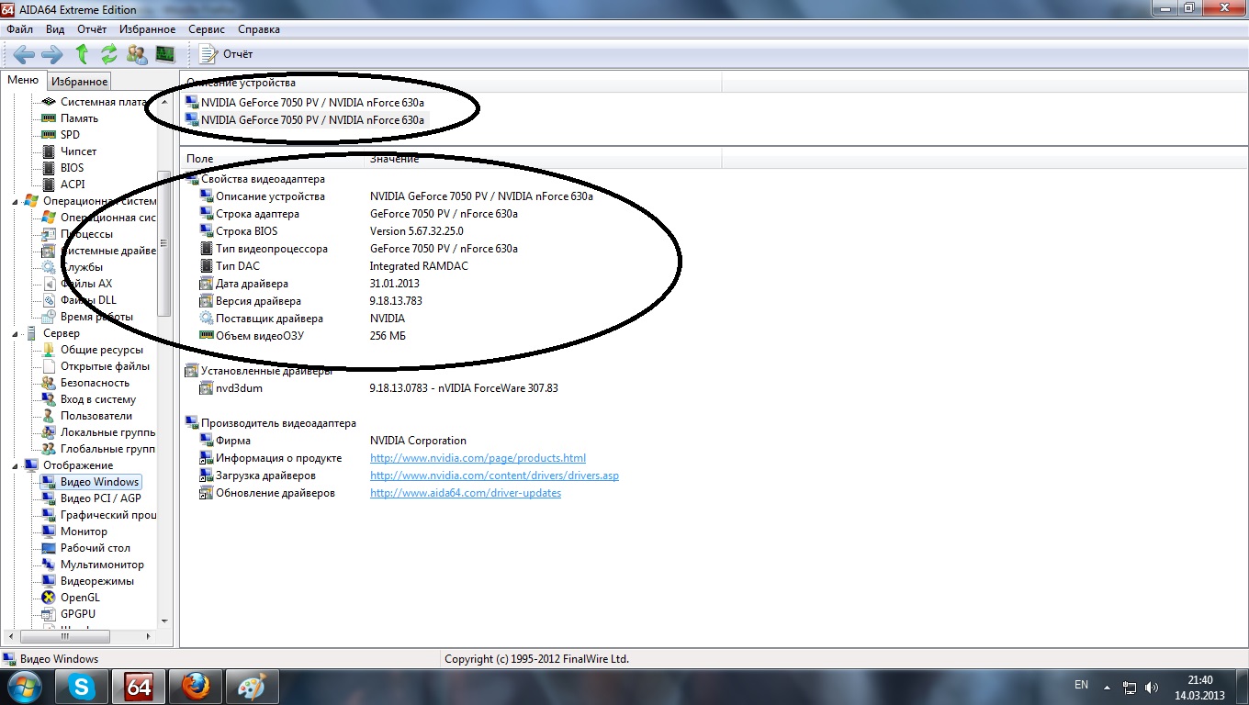1249x705 pixels.
Task: Click the green Up arrow icon
Action: click(82, 54)
